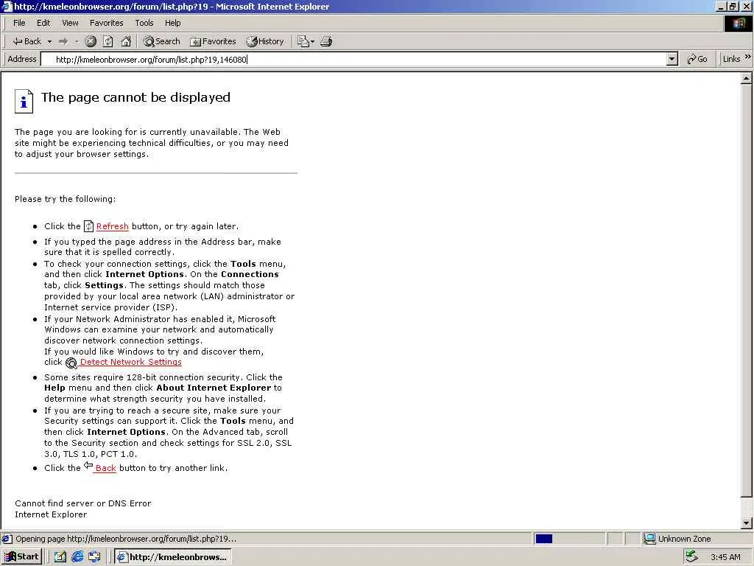Click the small back arrow icon in page text

[88, 466]
